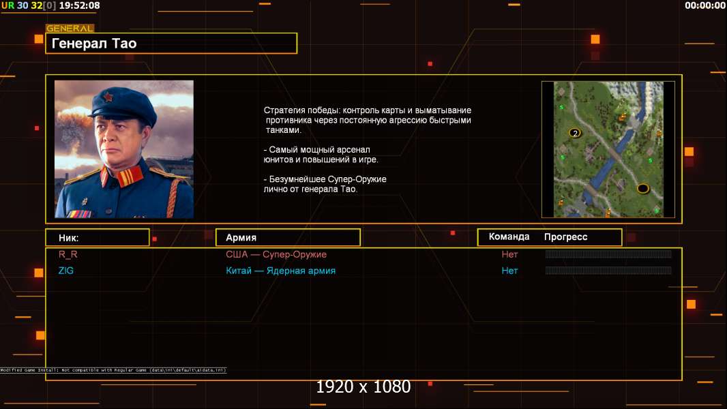Click the 'США — Супер-Оружие' army entry
Viewport: 727px width, 409px height.
[276, 254]
